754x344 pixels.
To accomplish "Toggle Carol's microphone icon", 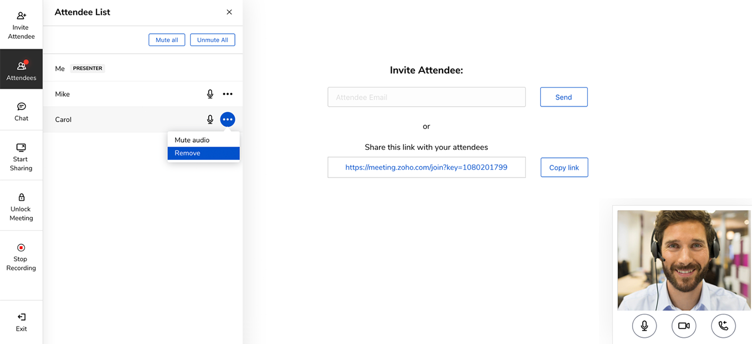I will tap(210, 119).
